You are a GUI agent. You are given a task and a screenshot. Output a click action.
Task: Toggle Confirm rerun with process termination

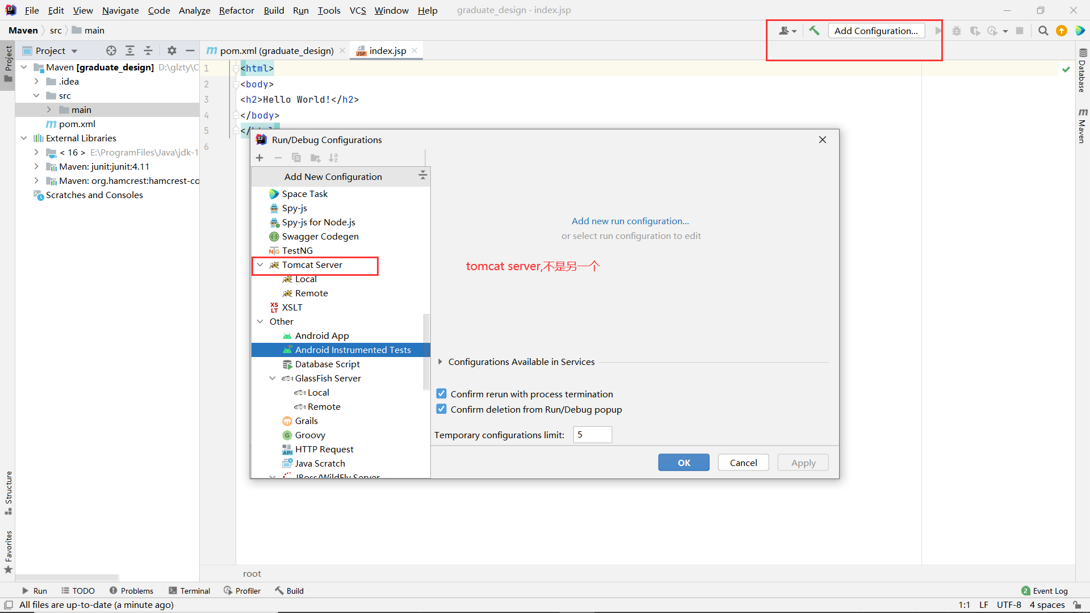pyautogui.click(x=441, y=394)
